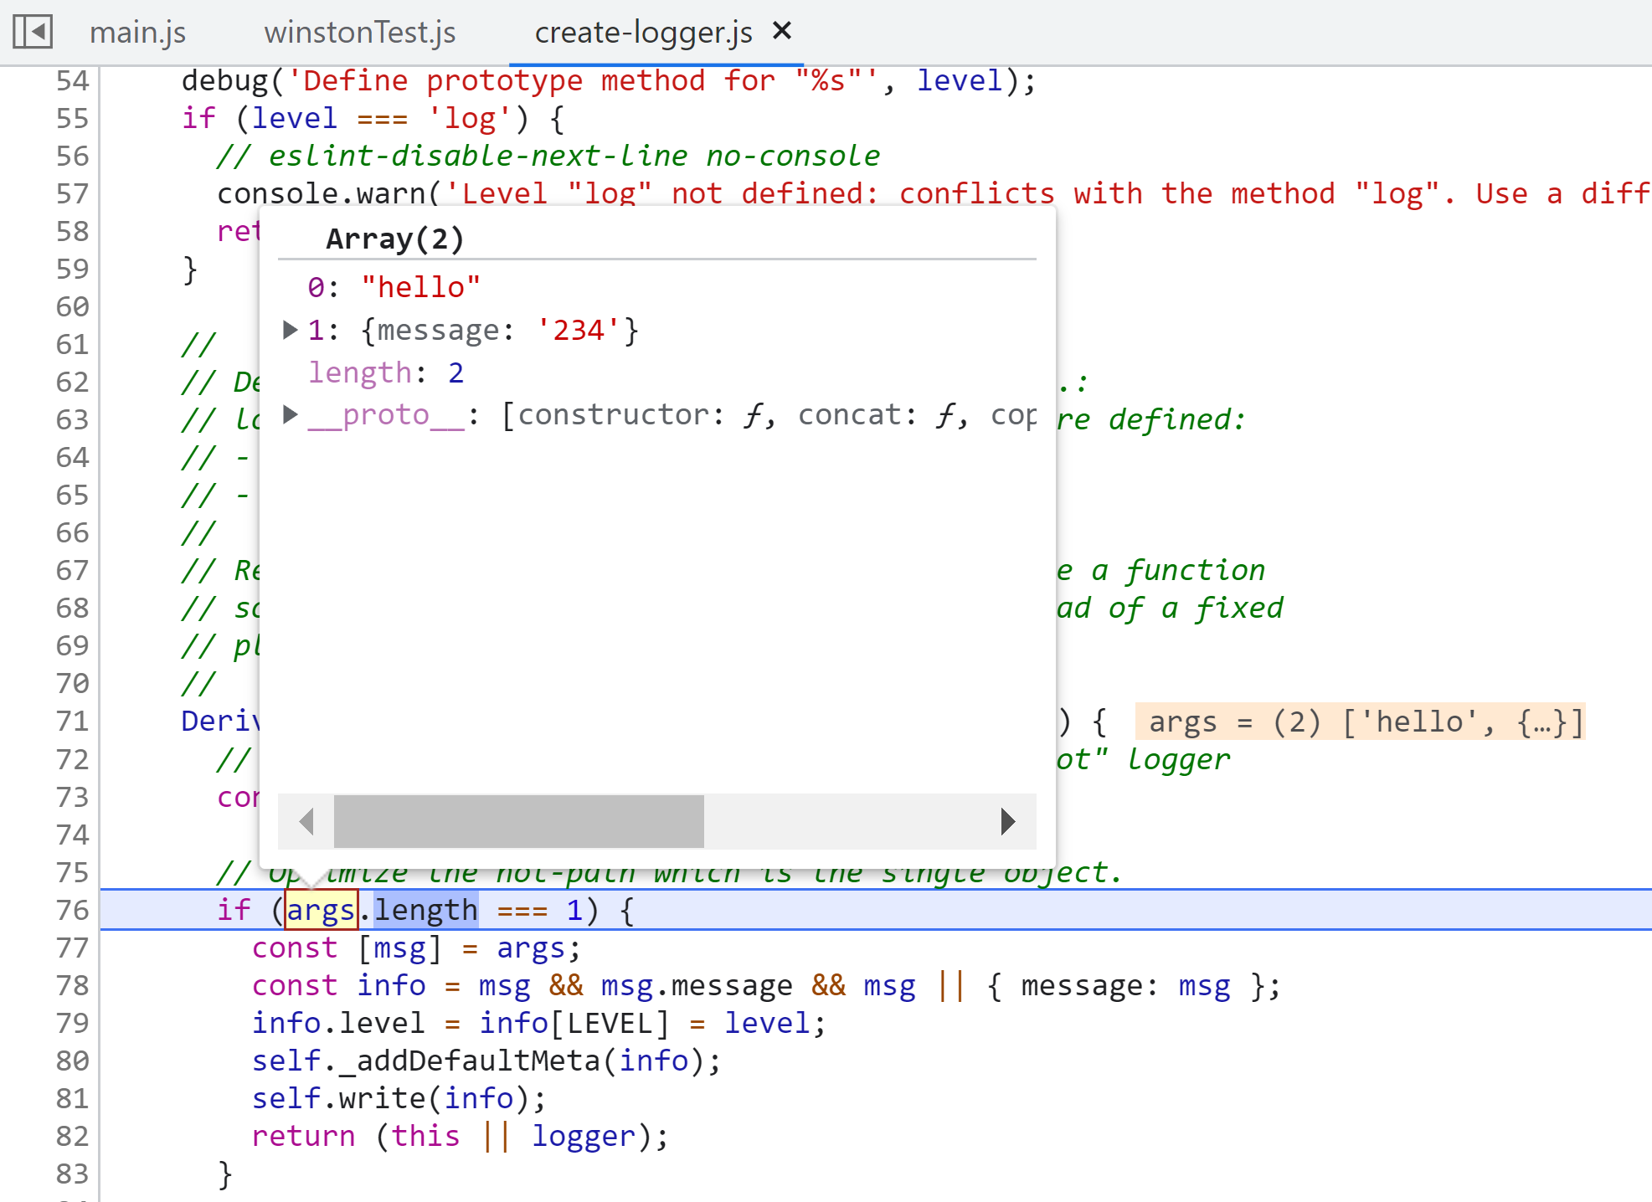Click the length property in popup
Screen dimensions: 1652x1202
coord(359,372)
